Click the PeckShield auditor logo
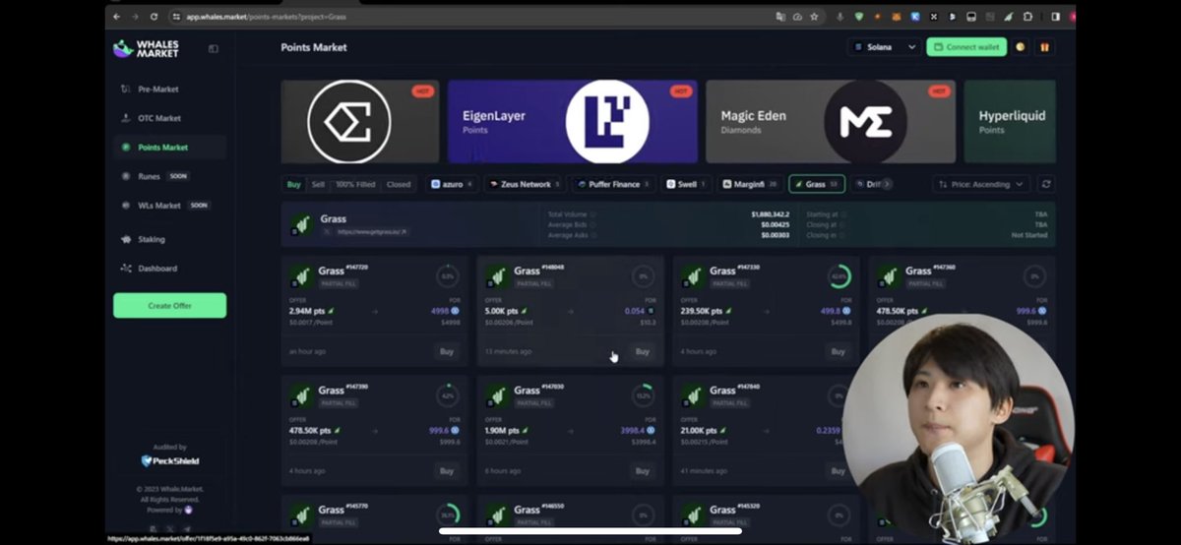 click(172, 460)
